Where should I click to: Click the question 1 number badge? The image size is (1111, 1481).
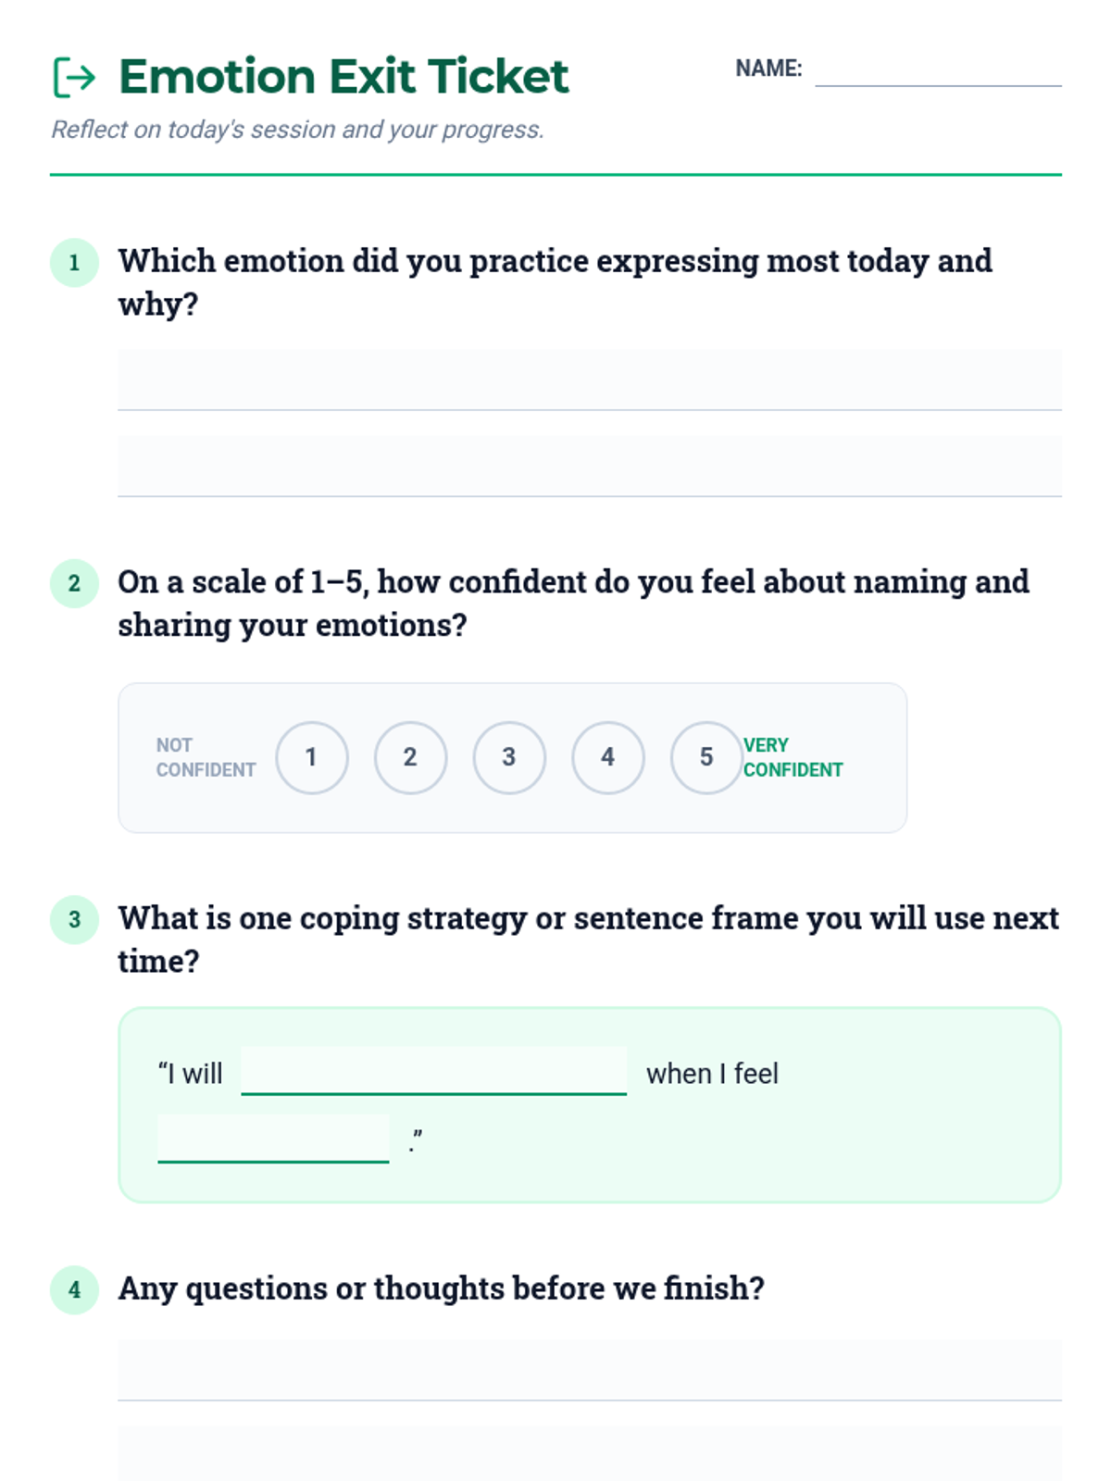pos(74,263)
